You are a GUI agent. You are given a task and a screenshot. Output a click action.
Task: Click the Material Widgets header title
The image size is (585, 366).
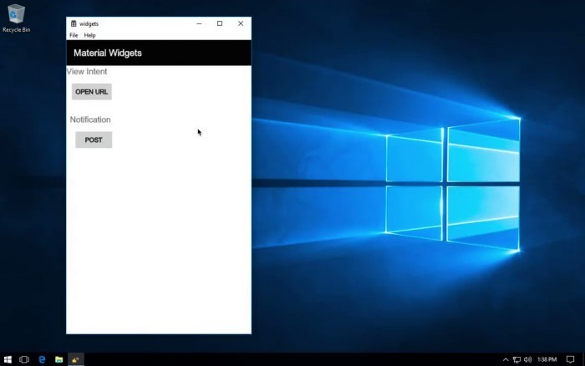108,53
